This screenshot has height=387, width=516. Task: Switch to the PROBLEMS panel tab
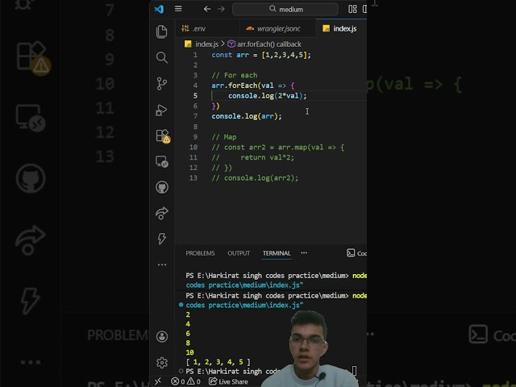[200, 253]
